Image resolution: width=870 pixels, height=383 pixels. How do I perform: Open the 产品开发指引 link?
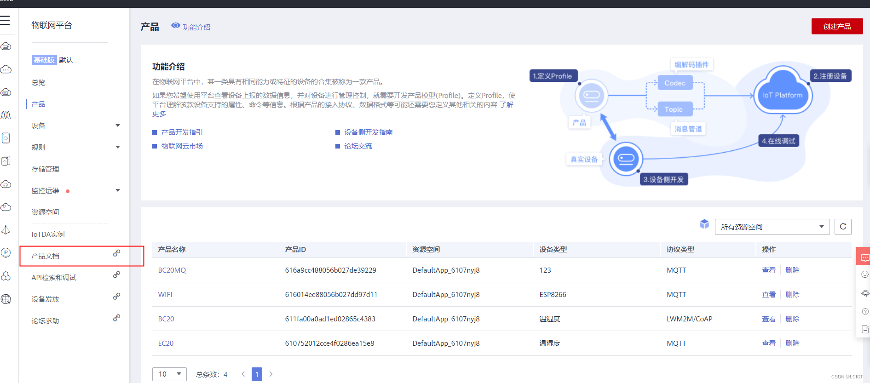point(182,132)
